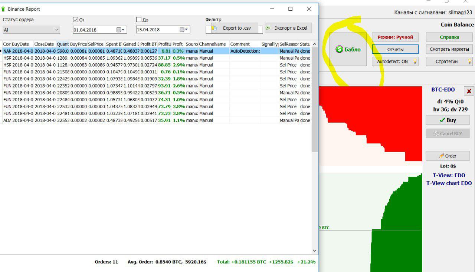Sort by the Quant column header
475x272 pixels.
(63, 44)
